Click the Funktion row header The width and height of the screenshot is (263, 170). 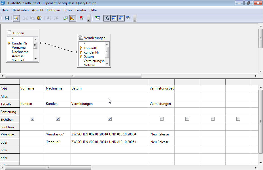10,127
